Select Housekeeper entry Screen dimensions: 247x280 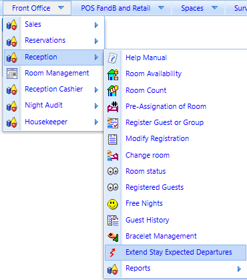tap(54, 122)
